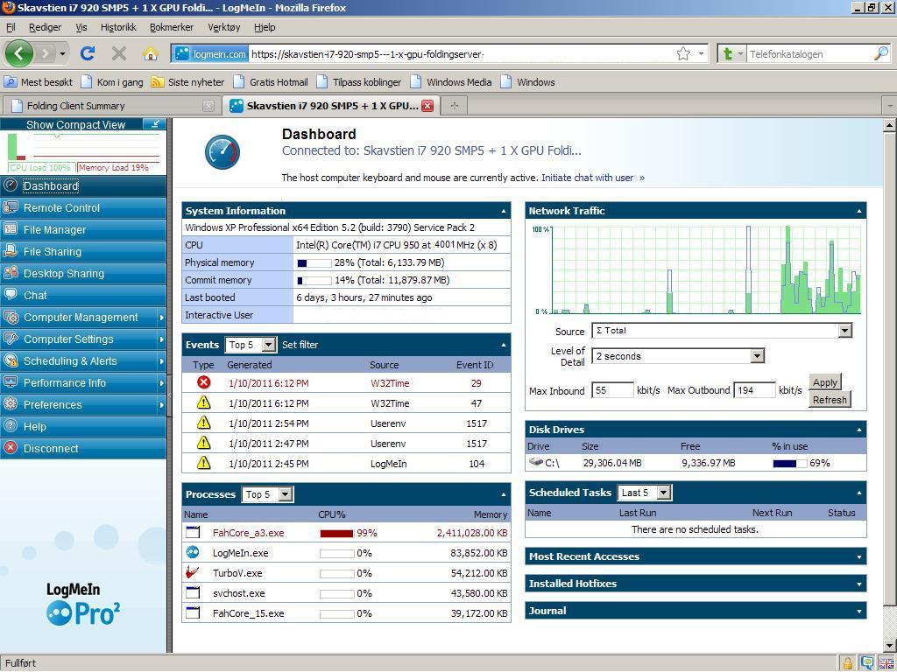Click the Max Inbound input field
The image size is (897, 672).
coord(612,390)
